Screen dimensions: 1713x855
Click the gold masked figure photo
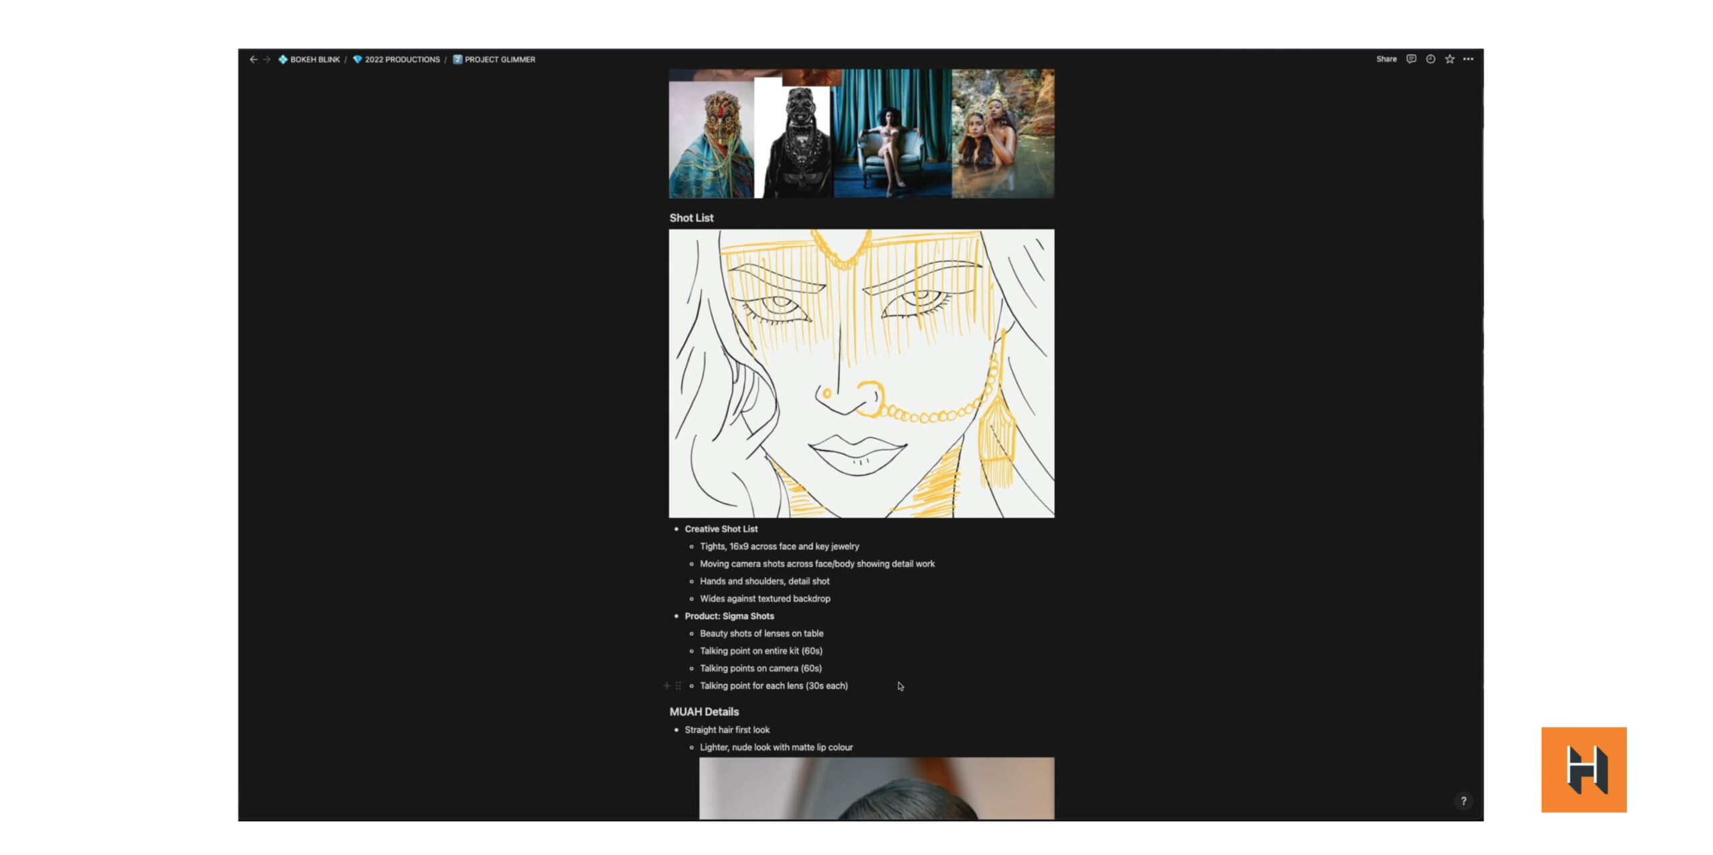click(x=711, y=139)
